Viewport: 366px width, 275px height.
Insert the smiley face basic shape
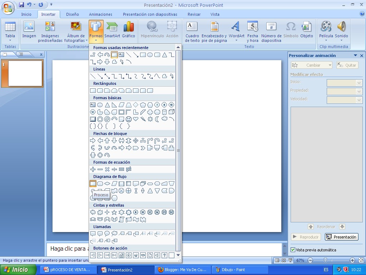tap(128, 119)
